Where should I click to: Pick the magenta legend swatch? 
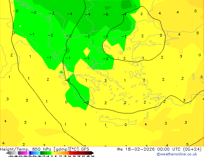[x=26, y=153]
